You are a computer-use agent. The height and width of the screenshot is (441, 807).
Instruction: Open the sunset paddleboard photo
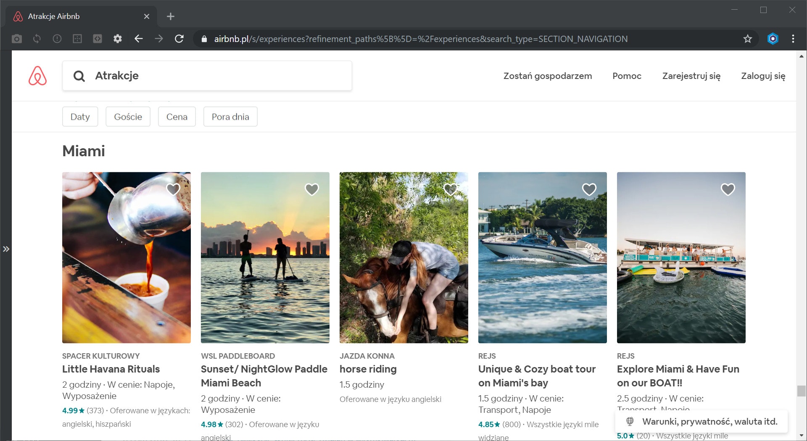click(265, 257)
